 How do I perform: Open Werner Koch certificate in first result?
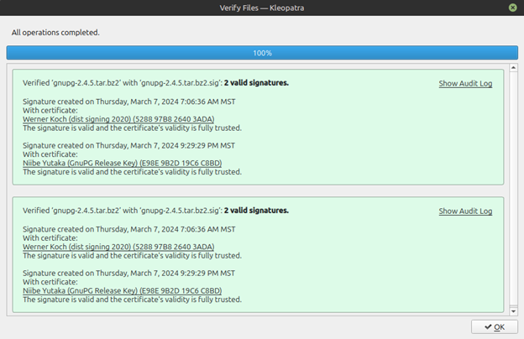pyautogui.click(x=118, y=119)
